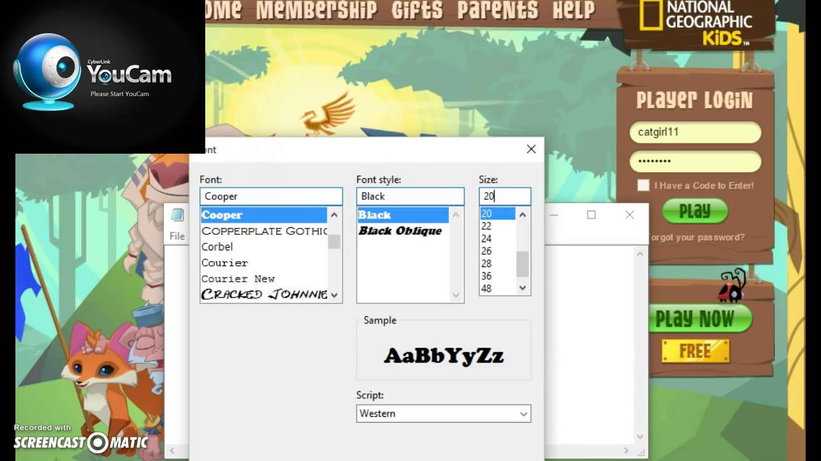Select size 20 in list
The width and height of the screenshot is (821, 461).
pyautogui.click(x=498, y=214)
